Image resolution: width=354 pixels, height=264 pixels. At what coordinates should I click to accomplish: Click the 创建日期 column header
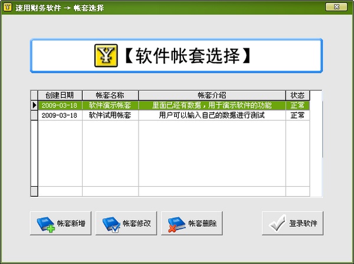click(60, 95)
